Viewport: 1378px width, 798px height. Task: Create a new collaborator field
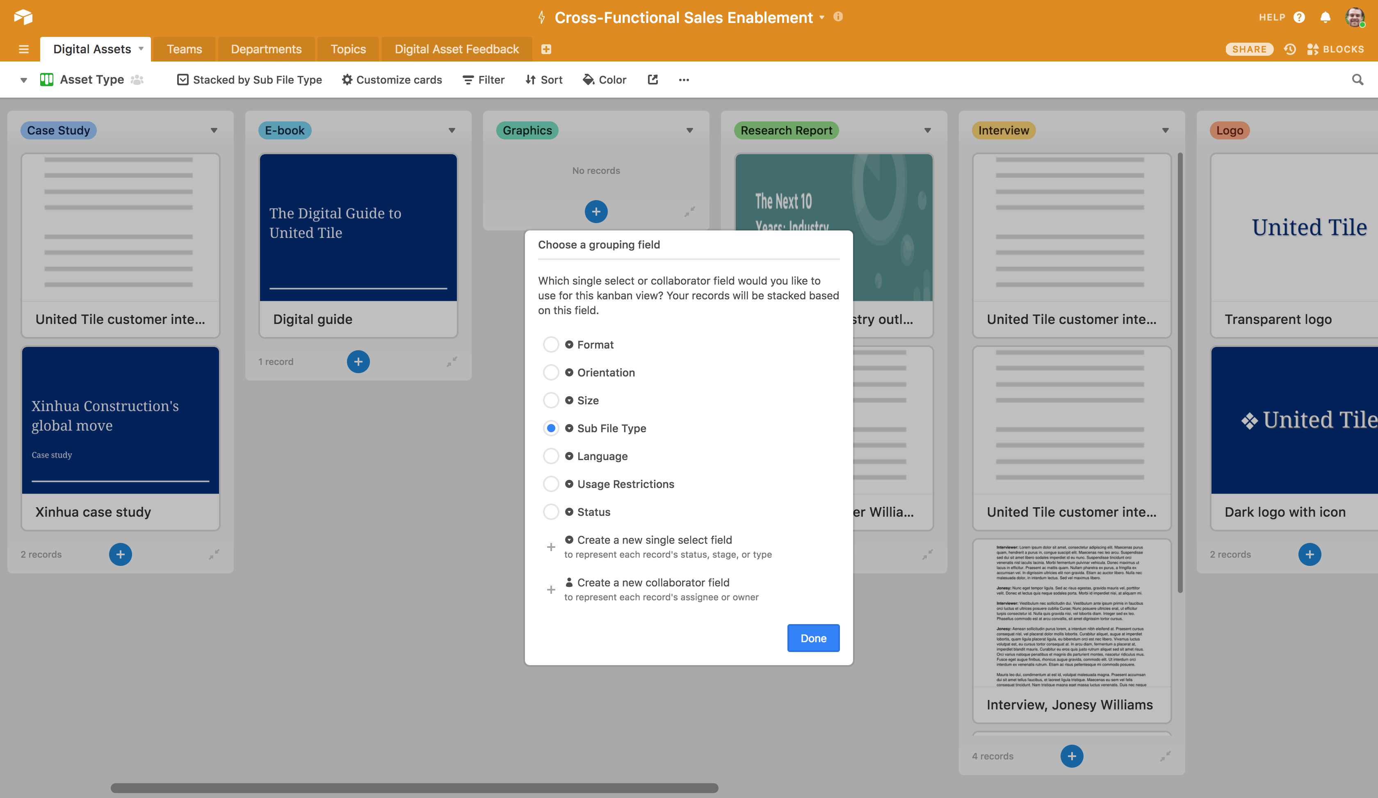click(x=653, y=589)
